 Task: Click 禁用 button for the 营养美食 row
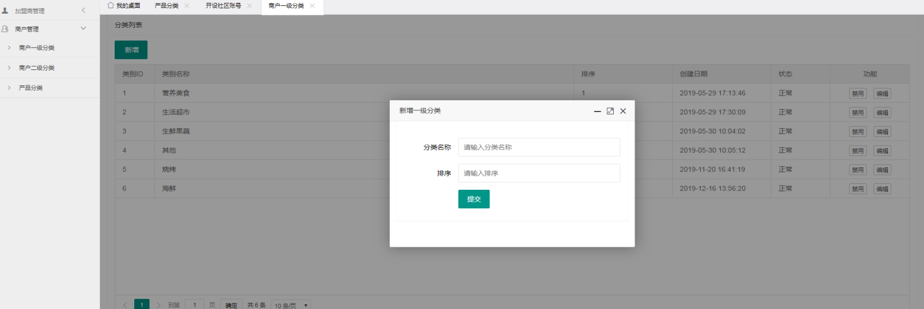tap(857, 94)
